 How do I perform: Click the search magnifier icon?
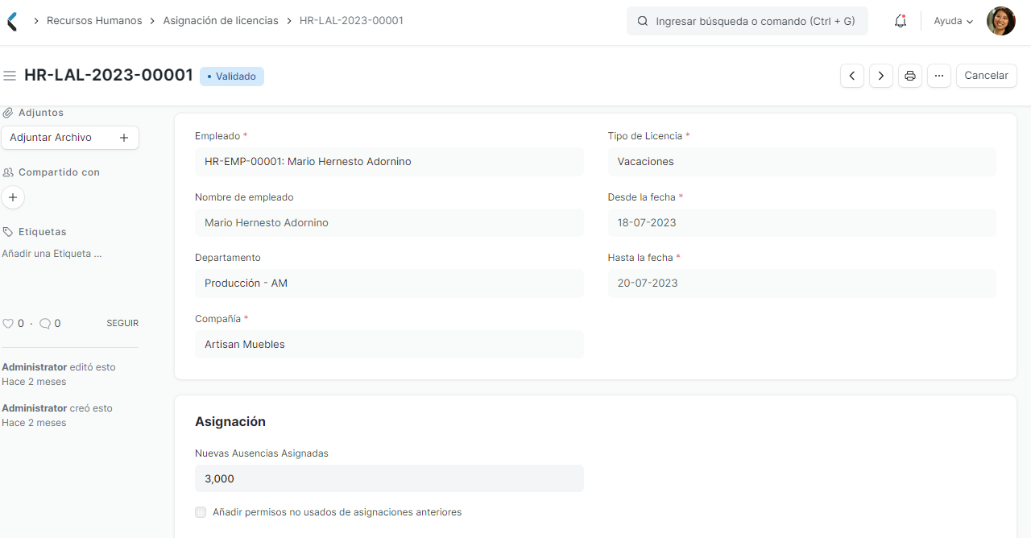click(642, 20)
